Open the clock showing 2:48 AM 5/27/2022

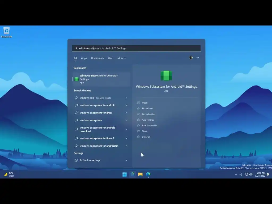260,174
